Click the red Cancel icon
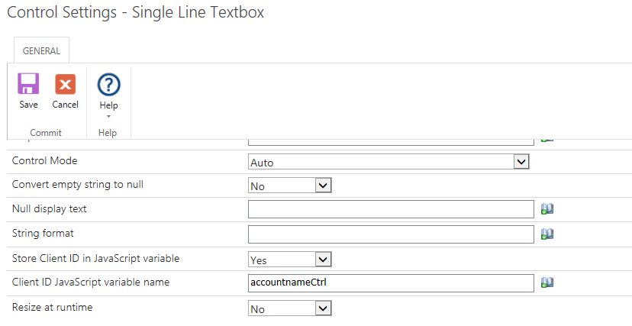Image resolution: width=632 pixels, height=326 pixels. pyautogui.click(x=65, y=85)
